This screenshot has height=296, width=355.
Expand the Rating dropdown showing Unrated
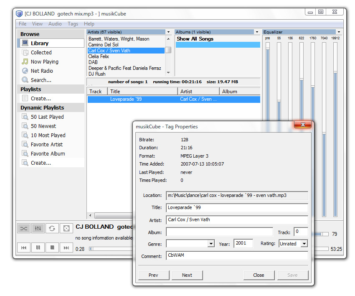click(304, 244)
